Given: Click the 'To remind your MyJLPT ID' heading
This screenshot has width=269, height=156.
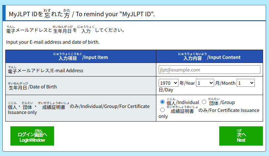Looking at the screenshot, I should 82,14.
